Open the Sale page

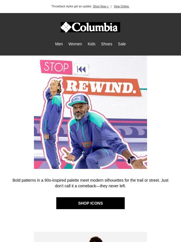[x=122, y=44]
